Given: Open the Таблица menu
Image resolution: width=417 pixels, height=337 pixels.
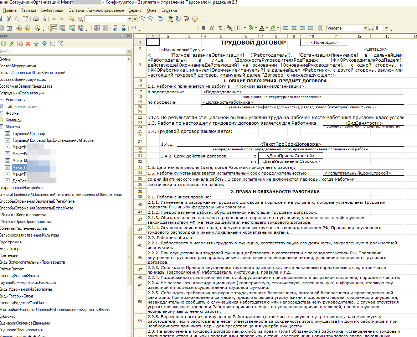Looking at the screenshot, I should coord(29,11).
